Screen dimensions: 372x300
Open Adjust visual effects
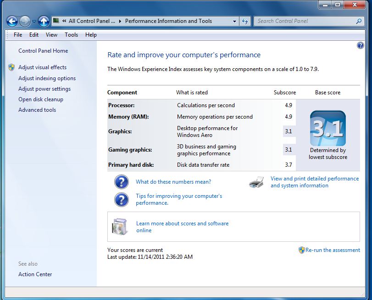pyautogui.click(x=43, y=67)
